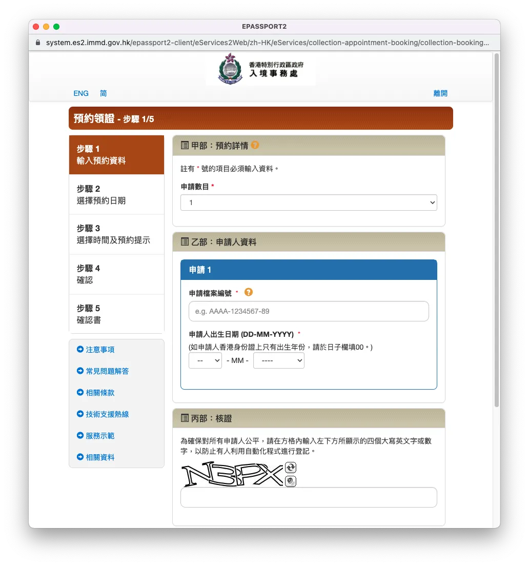Click the arrow icon beside 相關資料
The image size is (529, 566).
click(x=80, y=457)
